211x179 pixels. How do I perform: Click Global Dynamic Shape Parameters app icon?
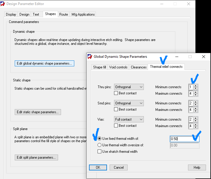tap(90, 57)
